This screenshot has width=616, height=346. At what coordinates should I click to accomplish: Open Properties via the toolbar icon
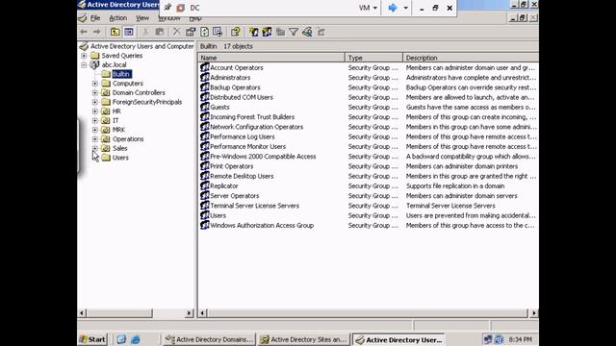point(191,32)
